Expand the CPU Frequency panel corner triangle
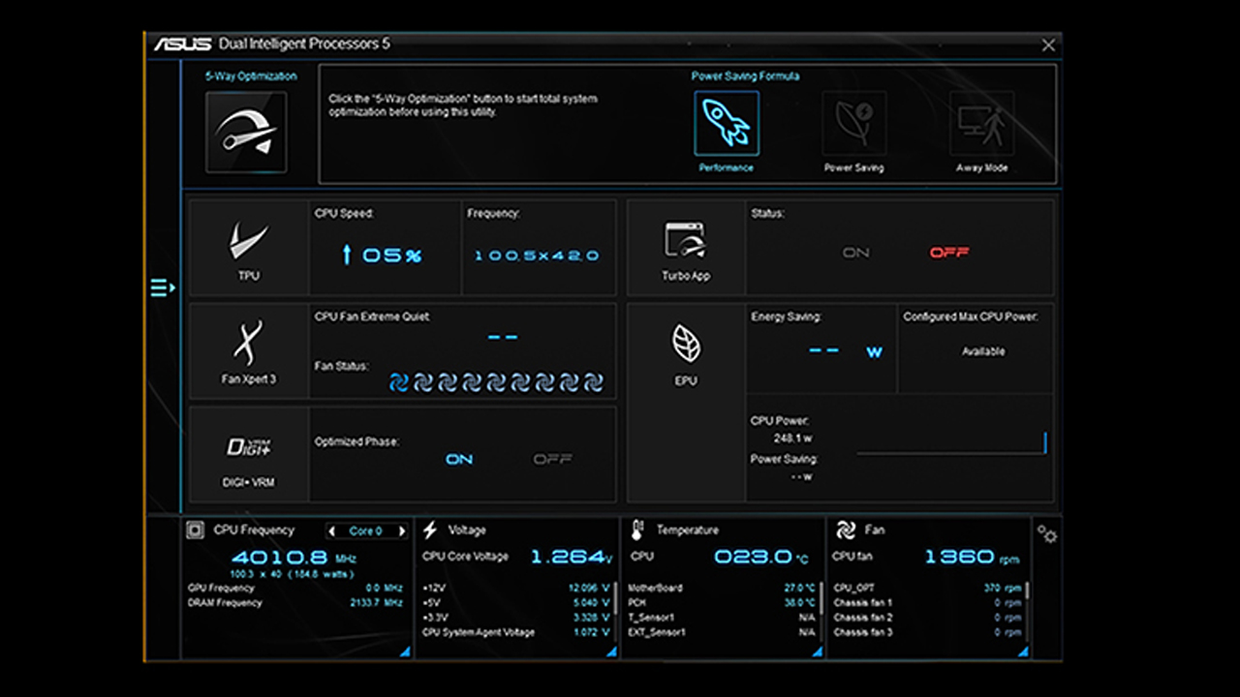Viewport: 1240px width, 697px height. coord(404,652)
